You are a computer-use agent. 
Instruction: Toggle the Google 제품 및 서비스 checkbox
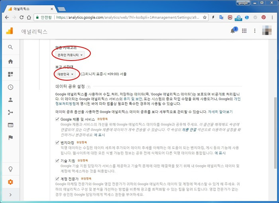point(57,119)
